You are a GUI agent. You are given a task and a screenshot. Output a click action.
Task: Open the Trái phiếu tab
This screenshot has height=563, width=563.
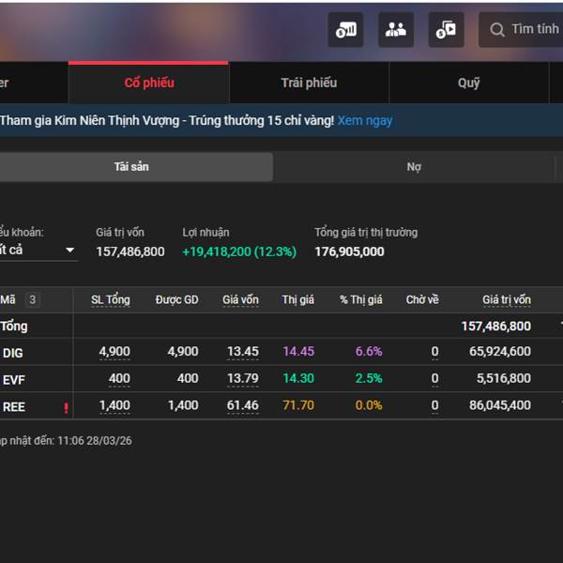[x=309, y=83]
